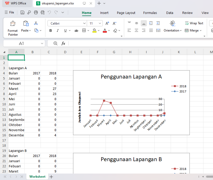Click the zoom magnifier icon in formula bar

tap(56, 43)
